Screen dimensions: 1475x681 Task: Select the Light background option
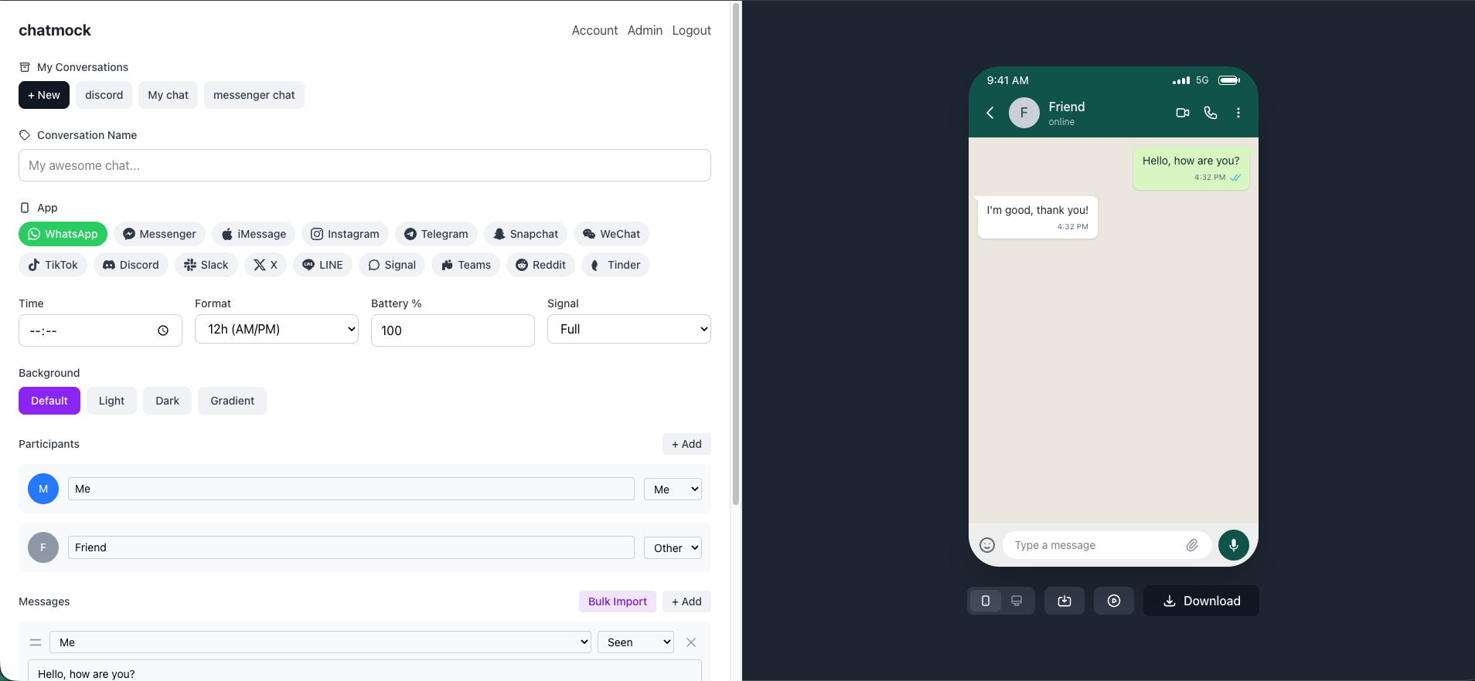tap(111, 401)
